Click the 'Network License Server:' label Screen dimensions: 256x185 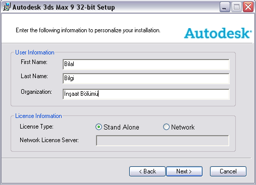49,140
